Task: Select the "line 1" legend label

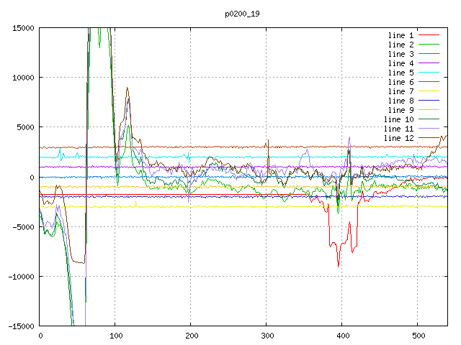Action: 400,35
